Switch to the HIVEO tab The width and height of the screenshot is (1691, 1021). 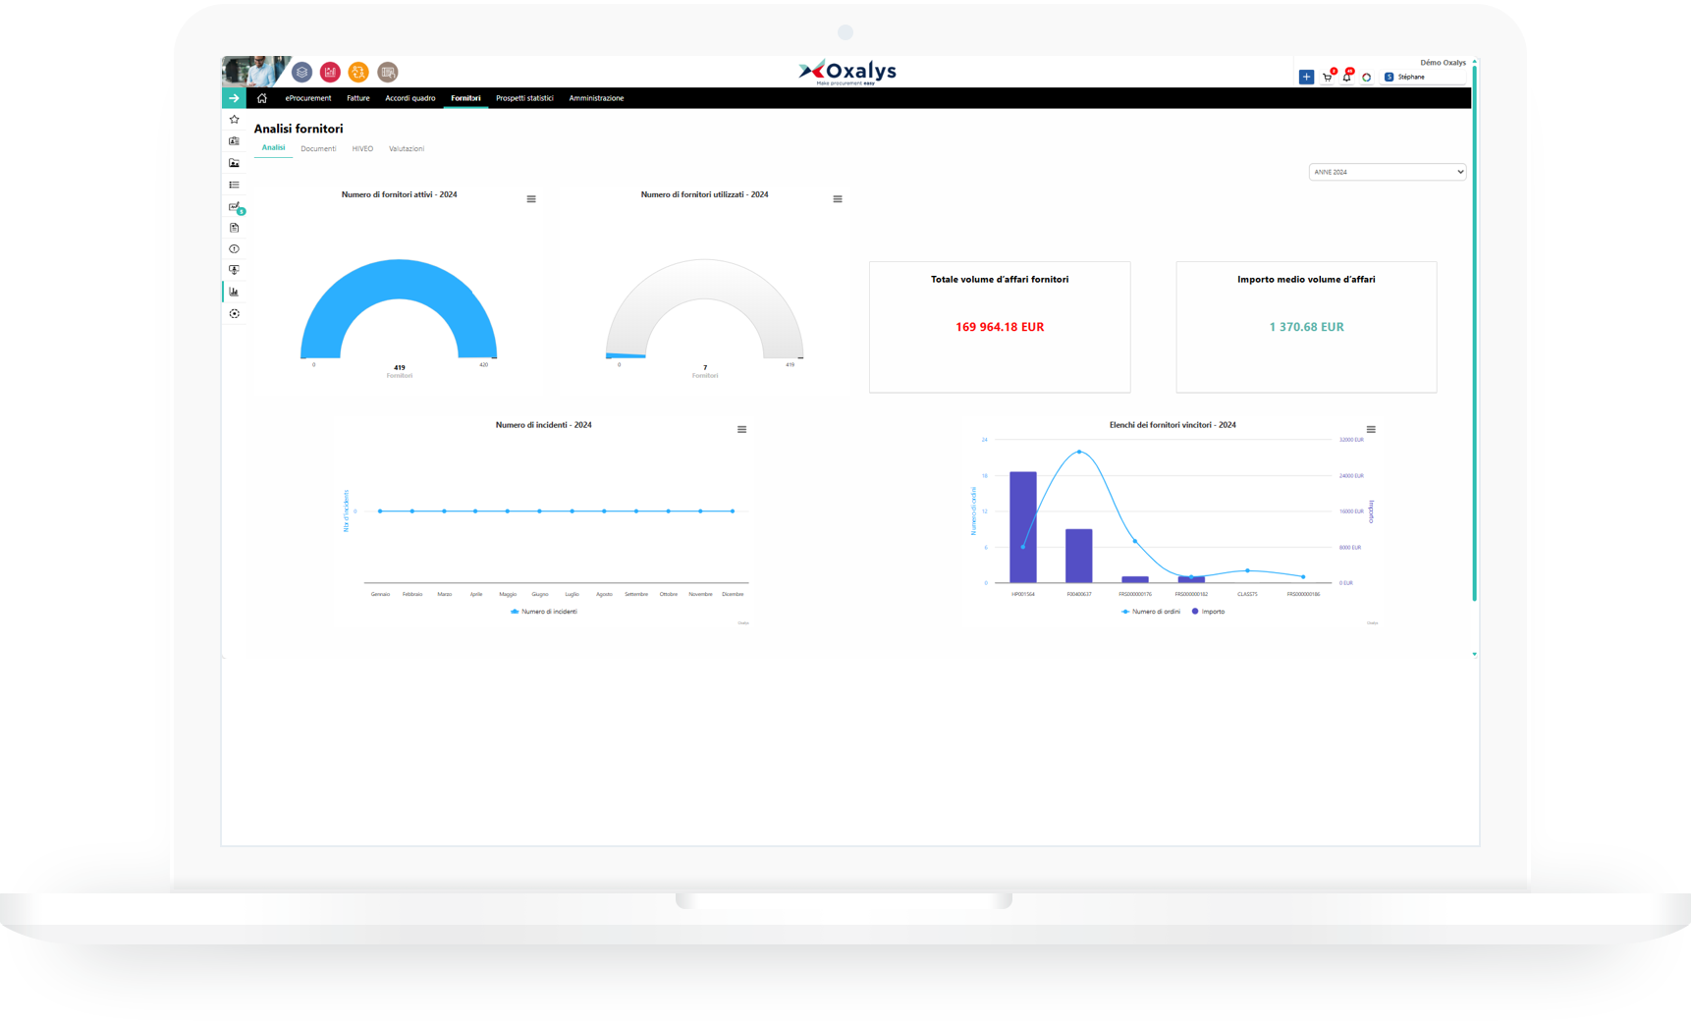pyautogui.click(x=362, y=149)
